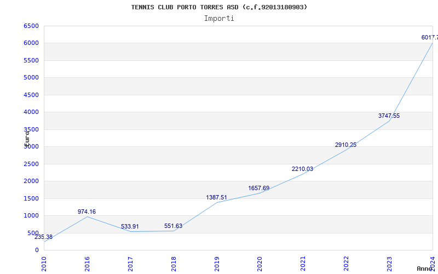Select the 1657.69 data label
Screen dimensions: 438x274
(x=258, y=188)
